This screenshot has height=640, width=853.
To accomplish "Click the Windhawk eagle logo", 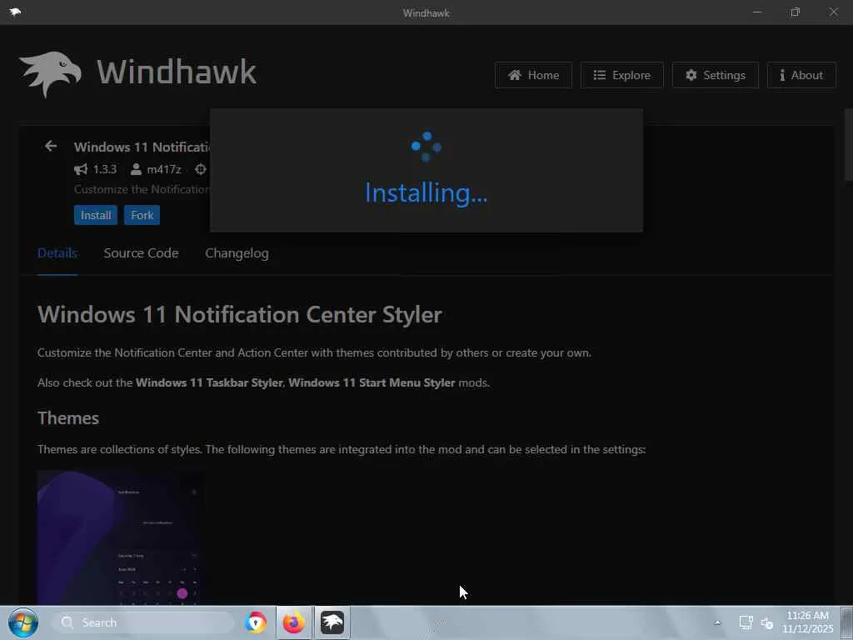I will pos(51,74).
